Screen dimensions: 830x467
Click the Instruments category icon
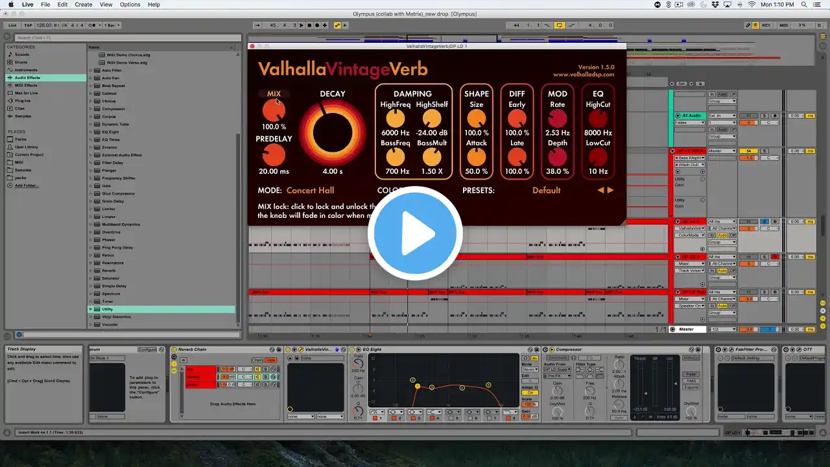click(10, 70)
